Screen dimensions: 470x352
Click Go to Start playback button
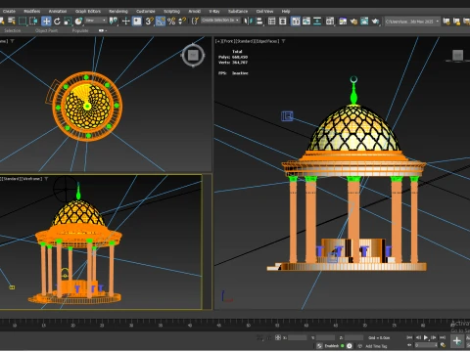[x=410, y=337]
